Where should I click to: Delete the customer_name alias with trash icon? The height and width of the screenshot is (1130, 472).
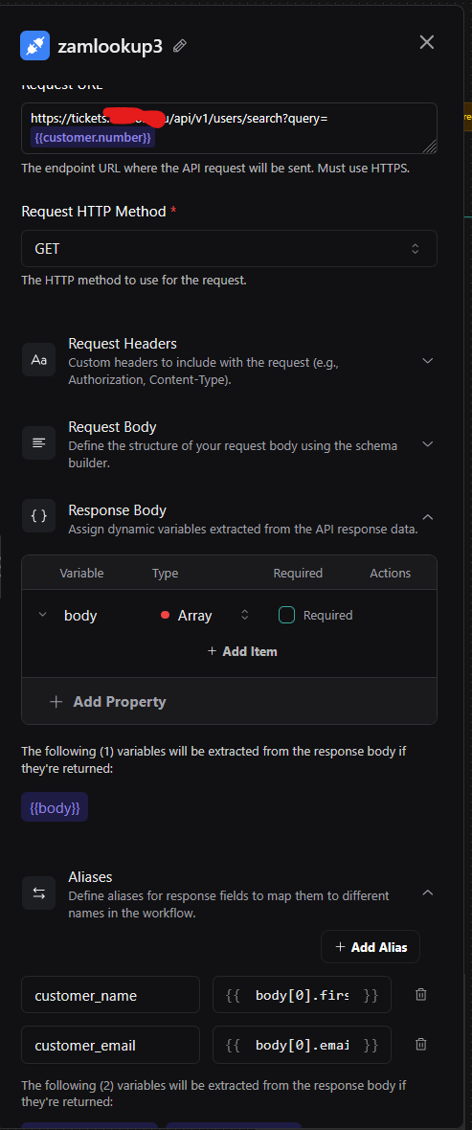click(421, 995)
